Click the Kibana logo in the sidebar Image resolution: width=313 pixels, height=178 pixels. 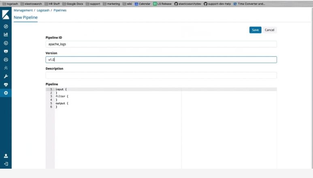click(x=6, y=15)
